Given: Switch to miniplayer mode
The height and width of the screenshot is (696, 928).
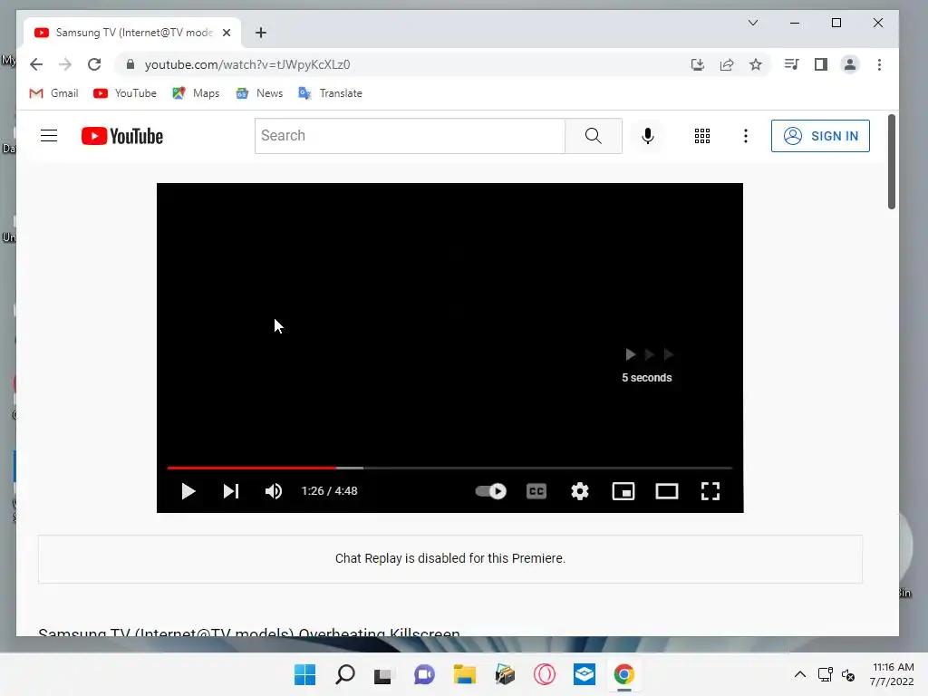Looking at the screenshot, I should coord(623,491).
